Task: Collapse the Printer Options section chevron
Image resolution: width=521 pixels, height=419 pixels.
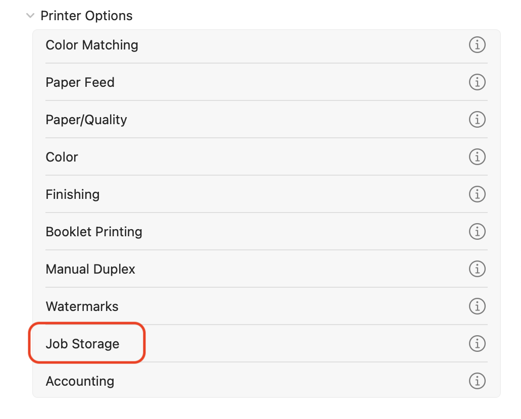Action: (30, 16)
